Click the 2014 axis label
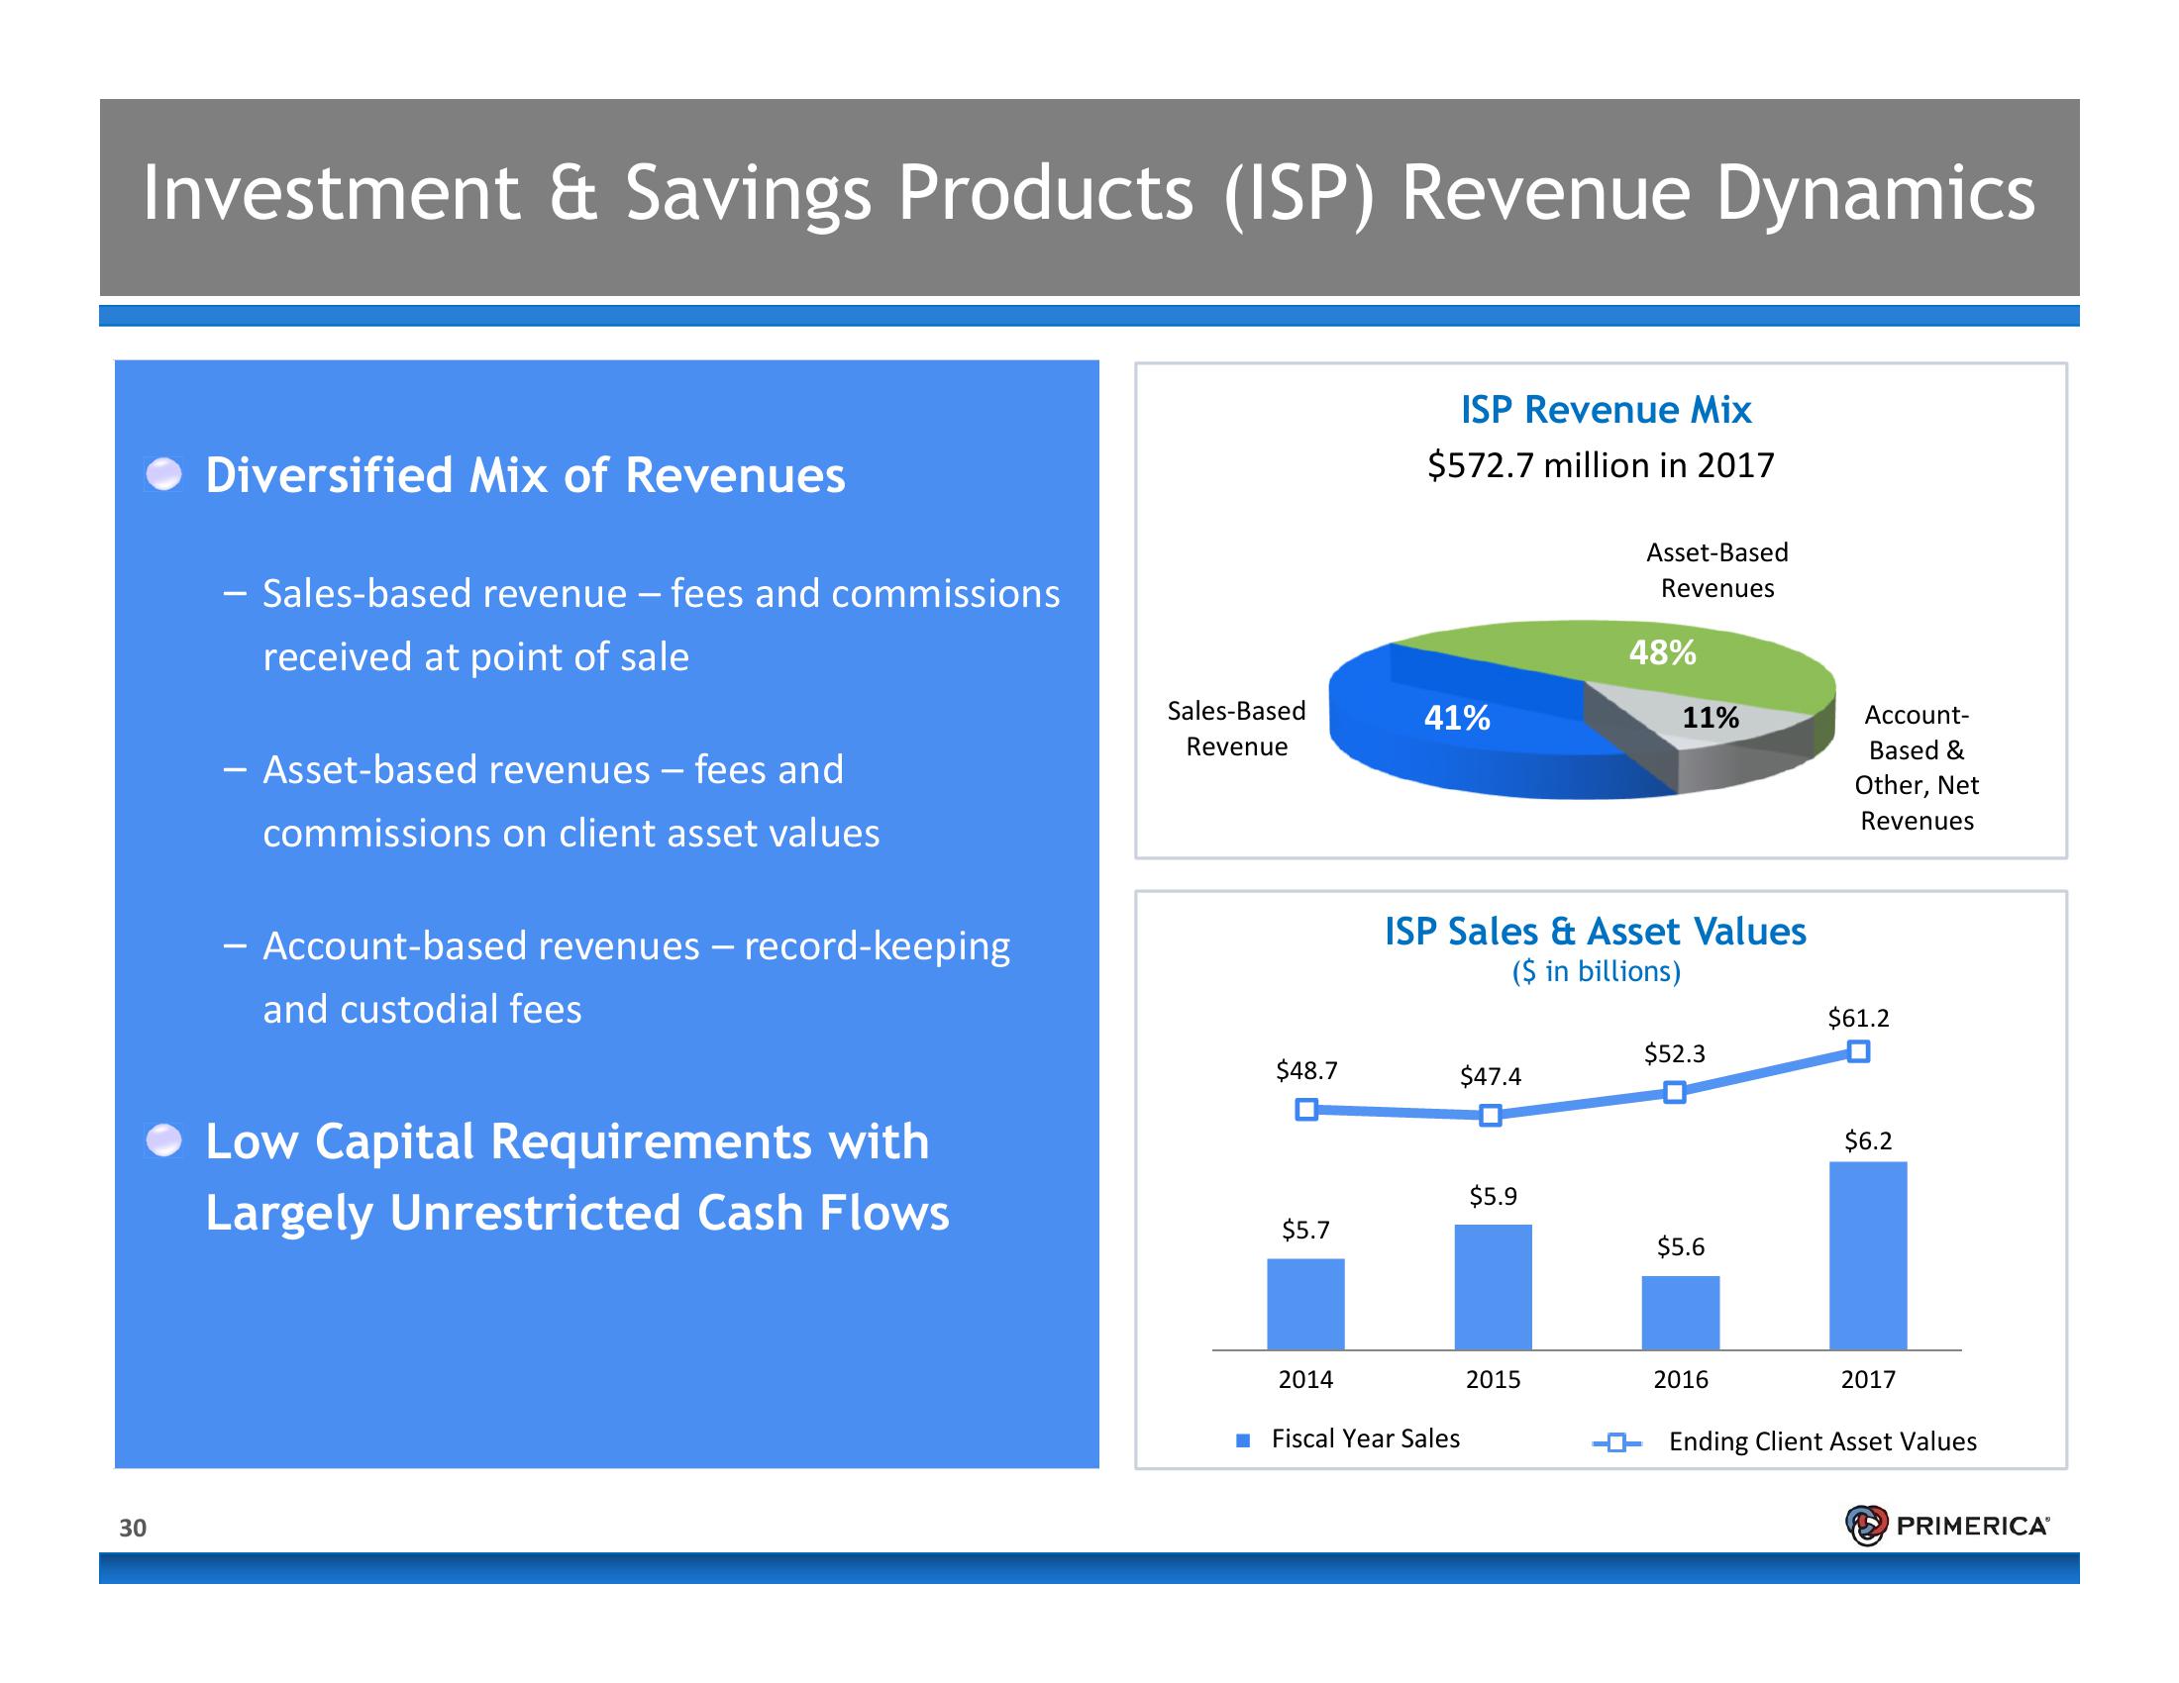The image size is (2179, 1683). tap(1305, 1380)
